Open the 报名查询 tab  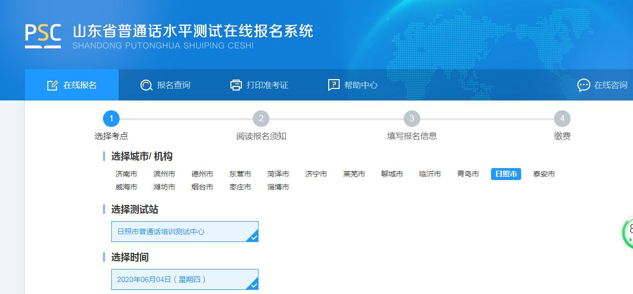pos(165,85)
